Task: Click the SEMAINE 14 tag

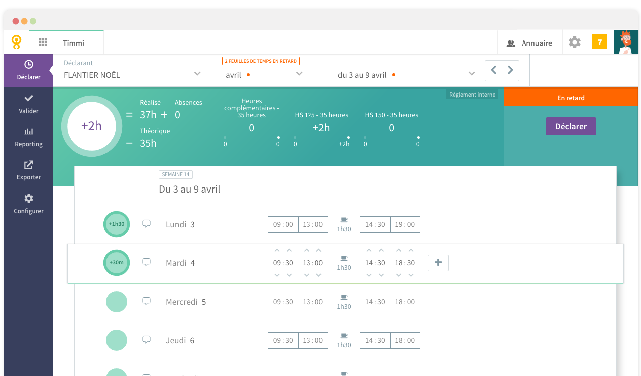Action: point(176,174)
